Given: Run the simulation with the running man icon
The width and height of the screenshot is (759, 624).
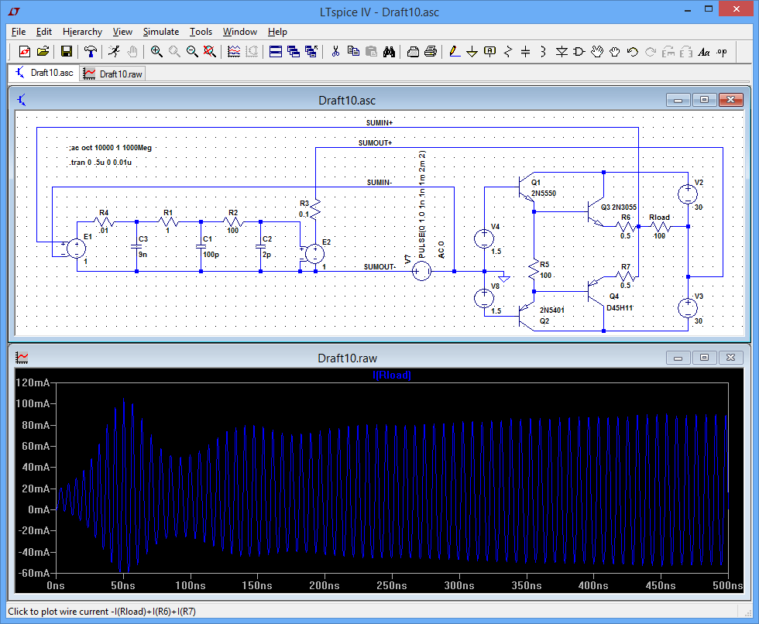Looking at the screenshot, I should (115, 51).
